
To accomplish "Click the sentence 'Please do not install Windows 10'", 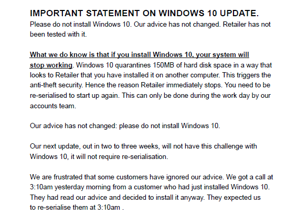I will (x=81, y=24).
